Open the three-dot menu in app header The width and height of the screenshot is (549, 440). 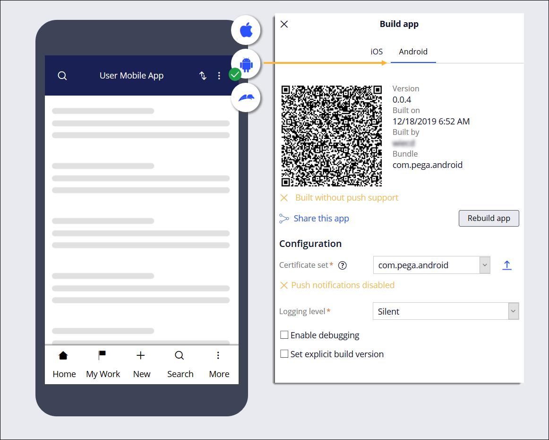click(219, 76)
